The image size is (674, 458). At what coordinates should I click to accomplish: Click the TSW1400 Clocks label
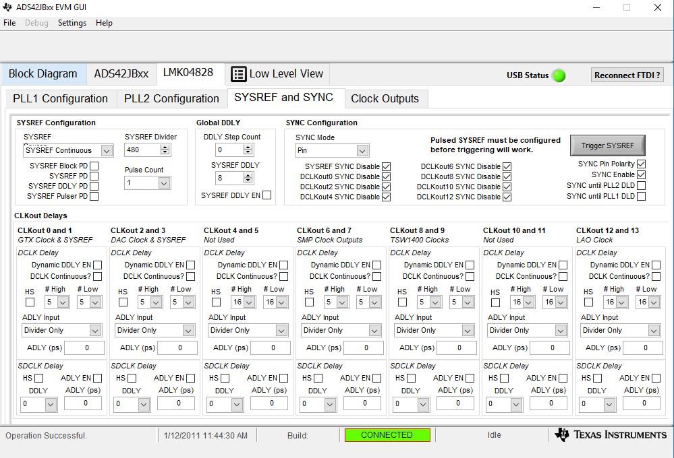(x=419, y=240)
